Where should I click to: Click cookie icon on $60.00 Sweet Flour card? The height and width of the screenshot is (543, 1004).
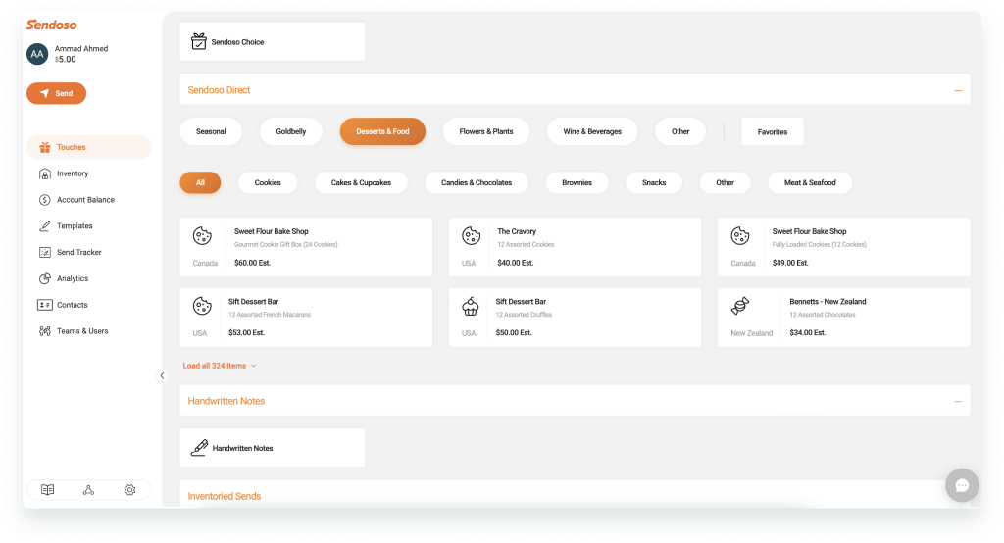[202, 236]
